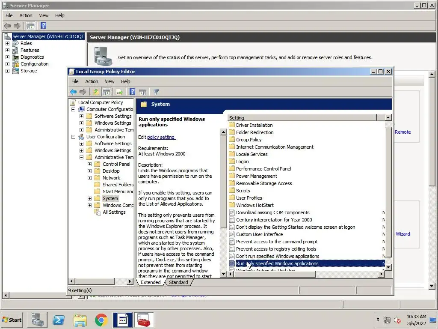This screenshot has height=329, width=438.
Task: Open View menu in Group Policy Editor
Action: 109,81
